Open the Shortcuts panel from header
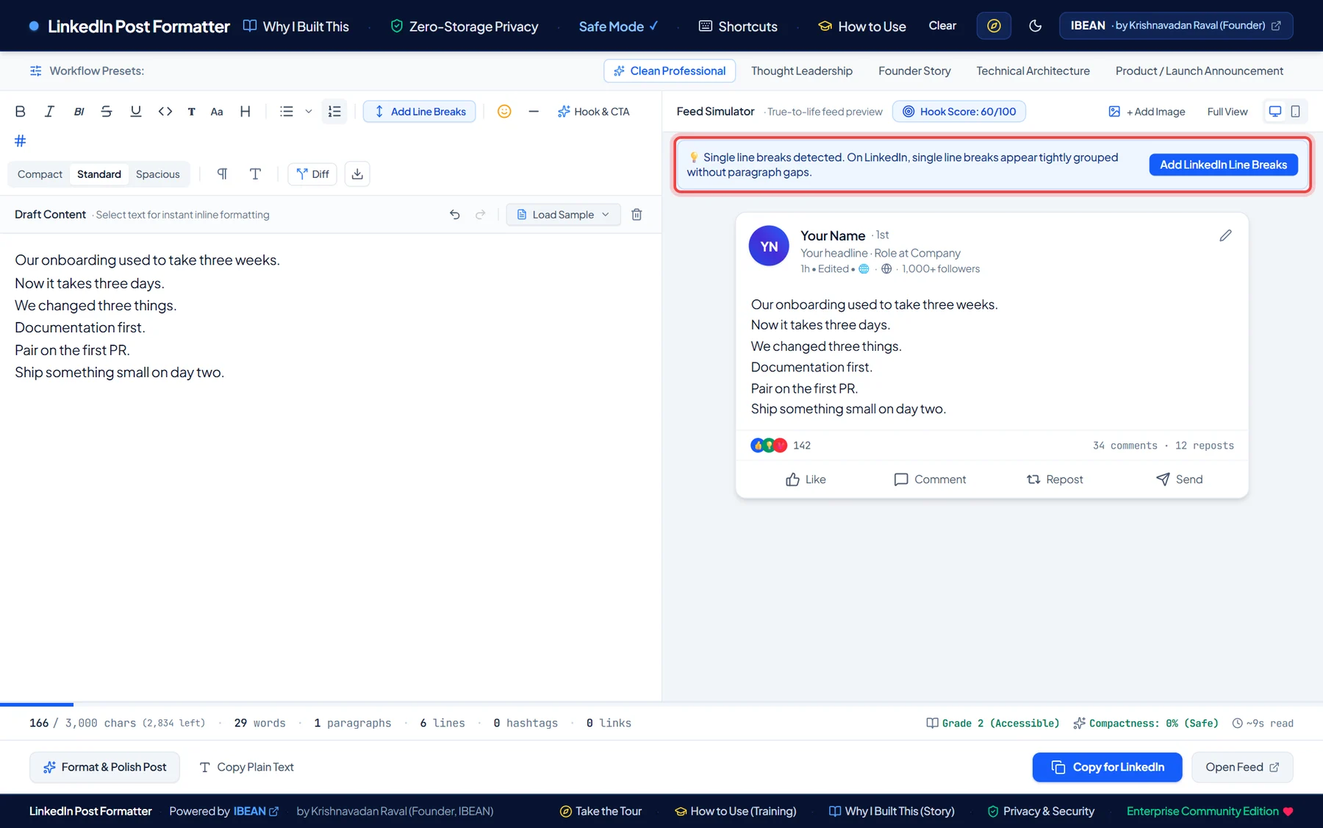The image size is (1323, 828). [738, 26]
